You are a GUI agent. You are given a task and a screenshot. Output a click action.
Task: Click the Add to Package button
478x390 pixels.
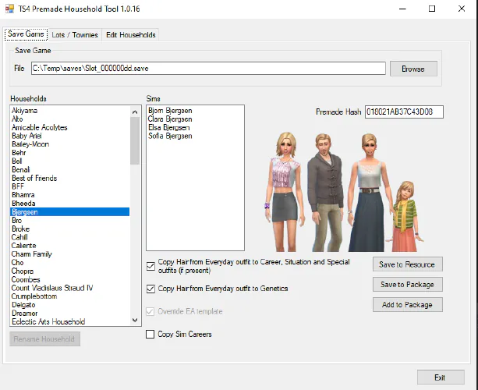pos(407,304)
